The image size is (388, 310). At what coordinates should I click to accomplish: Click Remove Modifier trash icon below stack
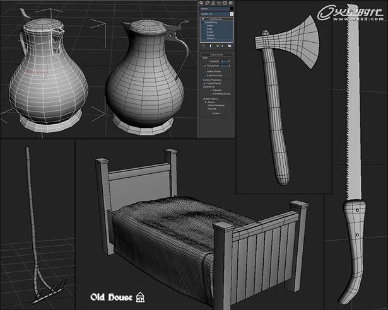pos(222,46)
